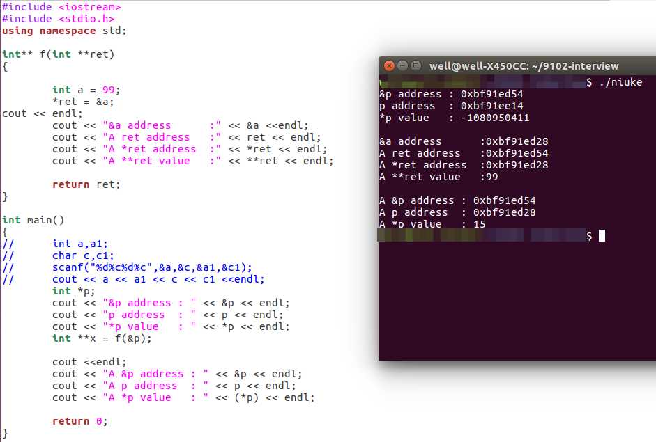Click the code line printing "&a address"
Viewport: 656px width, 442px height.
181,125
